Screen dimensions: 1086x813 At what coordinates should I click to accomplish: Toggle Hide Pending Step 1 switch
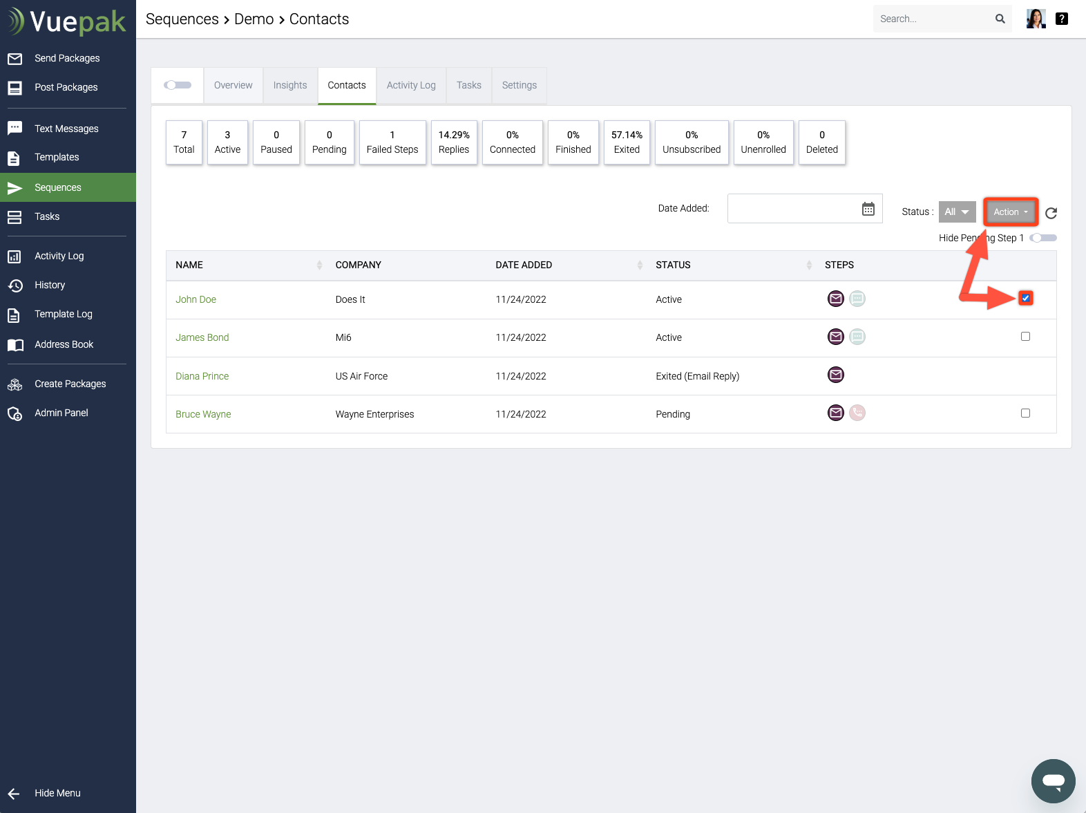tap(1043, 238)
